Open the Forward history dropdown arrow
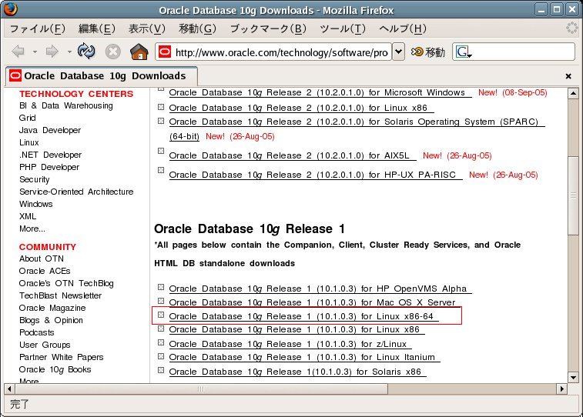The height and width of the screenshot is (417, 583). coord(69,52)
